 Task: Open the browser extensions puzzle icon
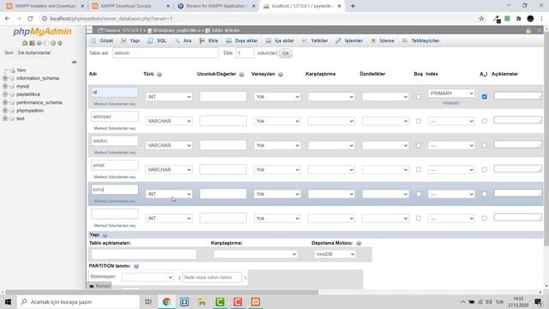tap(518, 19)
